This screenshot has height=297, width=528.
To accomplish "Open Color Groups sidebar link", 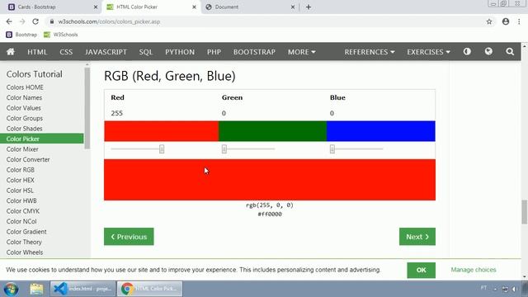I will coord(25,119).
